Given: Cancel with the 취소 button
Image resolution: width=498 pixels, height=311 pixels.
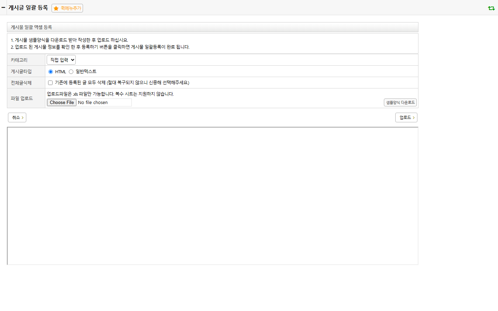Looking at the screenshot, I should coord(17,117).
